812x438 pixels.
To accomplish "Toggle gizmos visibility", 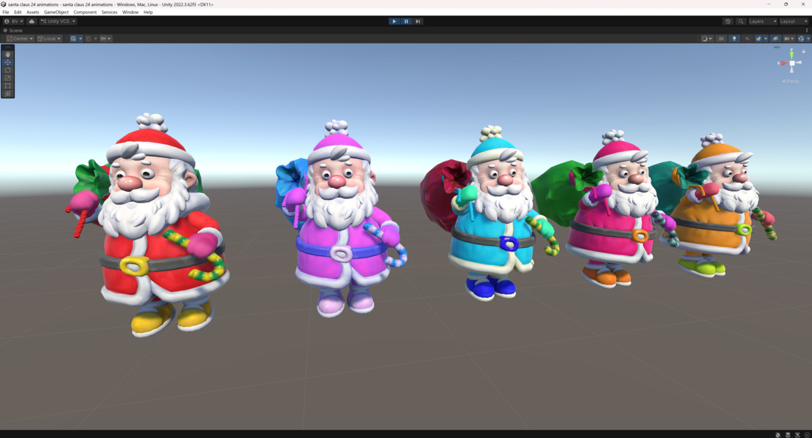I will point(800,39).
